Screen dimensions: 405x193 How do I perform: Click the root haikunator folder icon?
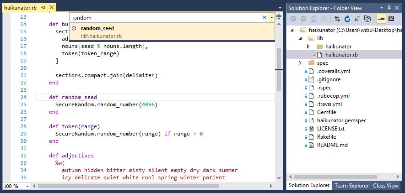click(x=303, y=30)
